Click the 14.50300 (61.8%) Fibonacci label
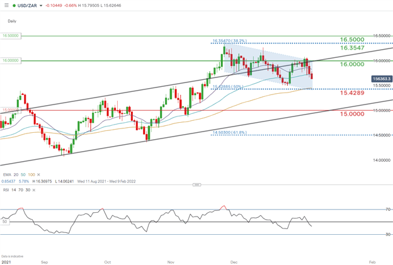 [x=230, y=132]
